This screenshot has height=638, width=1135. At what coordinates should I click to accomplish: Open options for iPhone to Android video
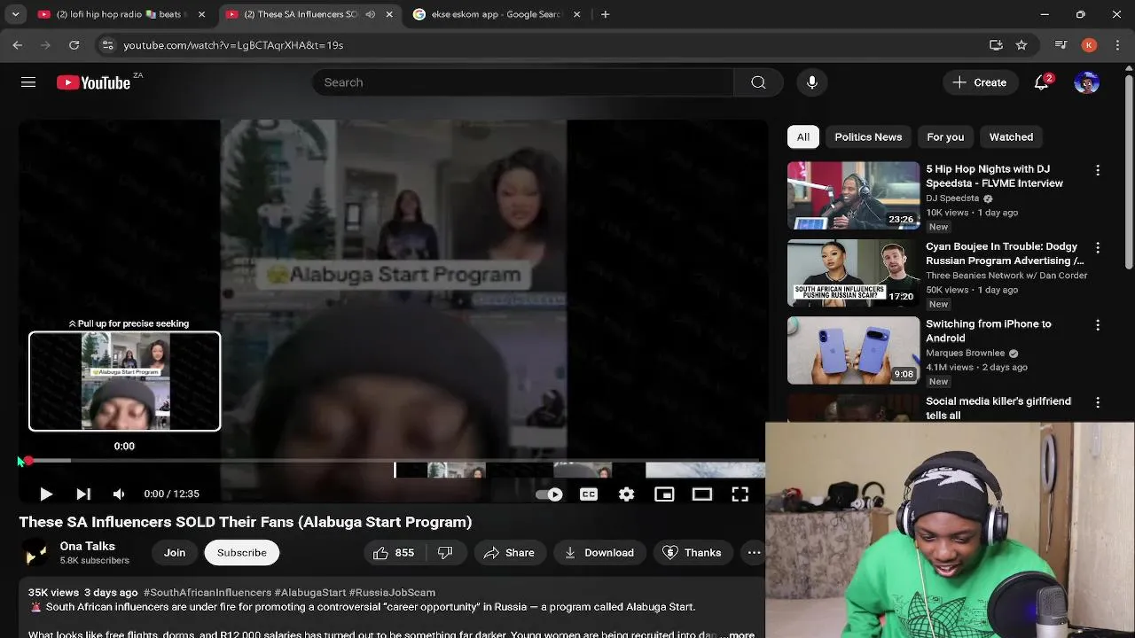1098,325
